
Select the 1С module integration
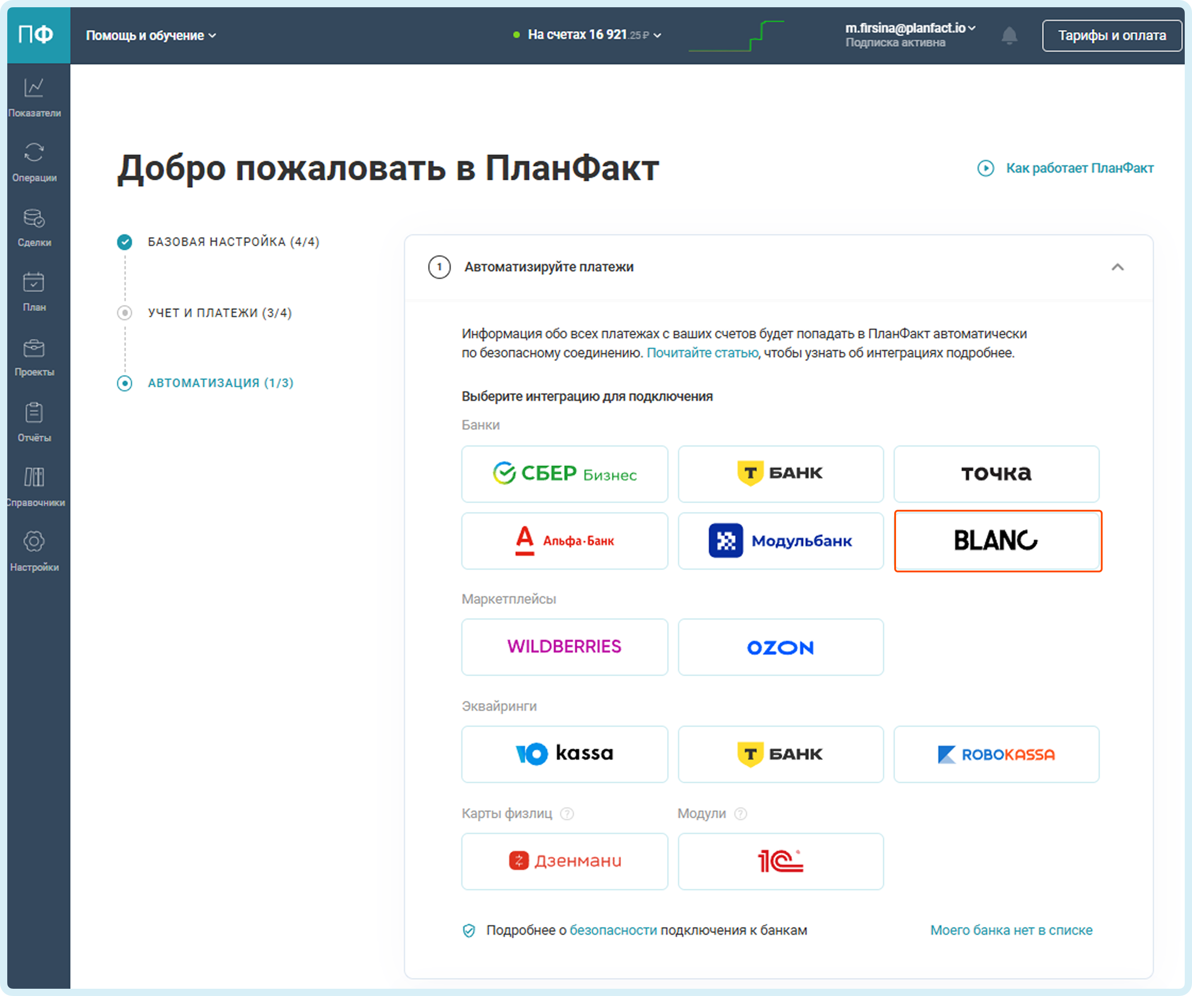780,861
